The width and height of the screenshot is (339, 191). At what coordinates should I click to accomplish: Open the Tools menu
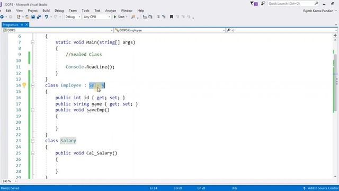[x=85, y=11]
